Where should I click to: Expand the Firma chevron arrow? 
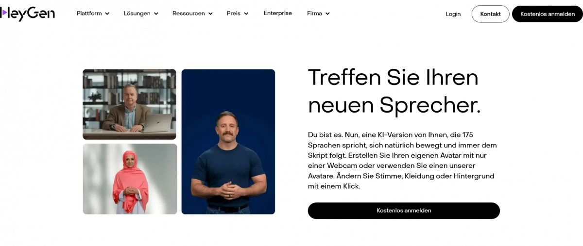pos(327,14)
